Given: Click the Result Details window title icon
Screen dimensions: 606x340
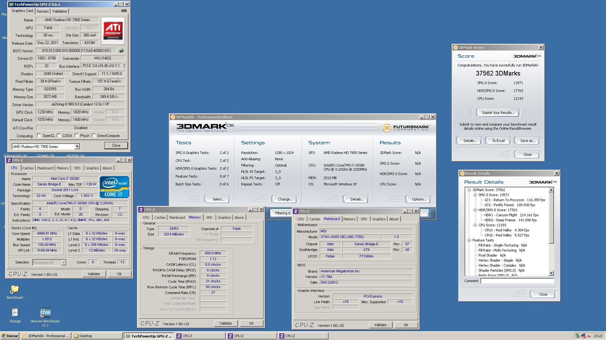Looking at the screenshot, I should pyautogui.click(x=462, y=173).
